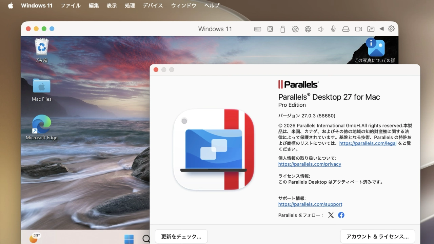Open the 処理 menu

pyautogui.click(x=130, y=5)
